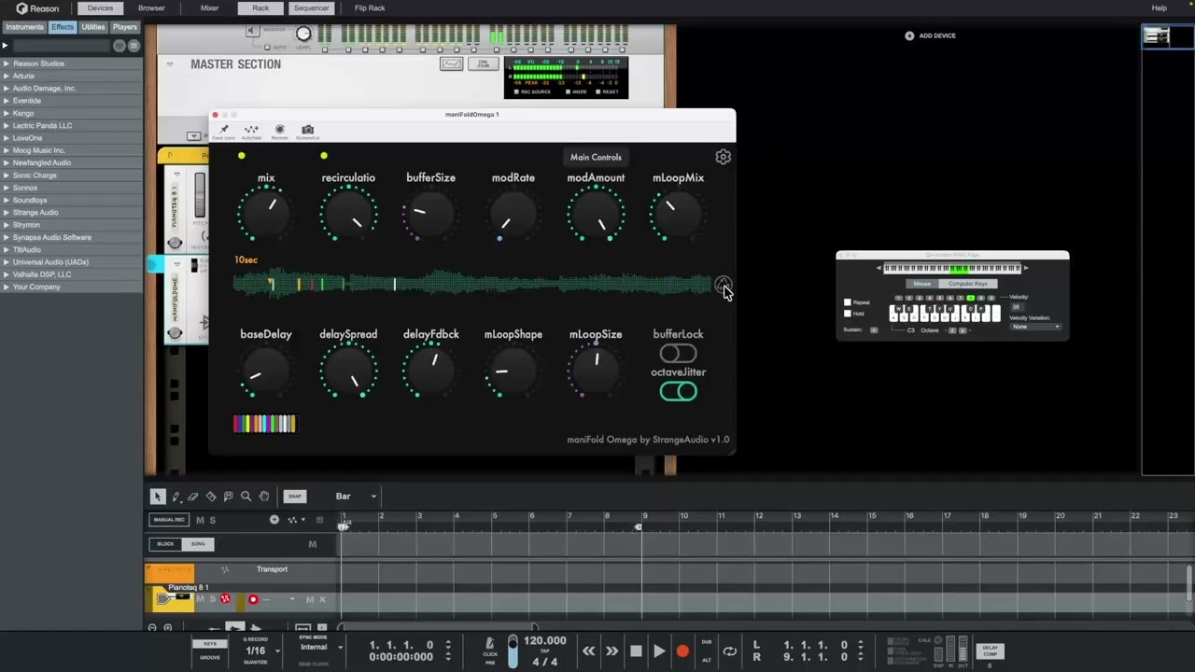The height and width of the screenshot is (672, 1195).
Task: Click the SONG mode button
Action: coord(198,544)
